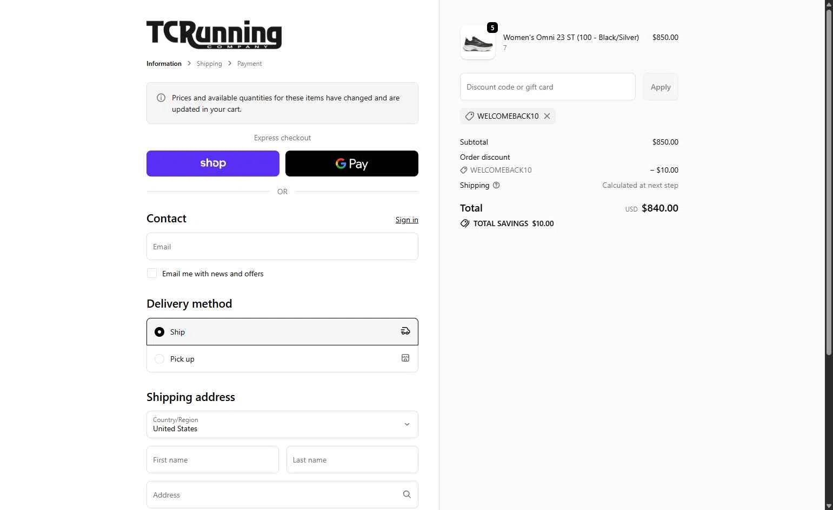Click the page vertical scrollbar thumb
The width and height of the screenshot is (833, 510).
coord(829,182)
